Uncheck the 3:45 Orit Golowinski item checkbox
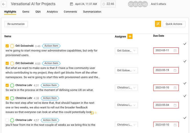This screenshot has width=190, height=133. click(7, 46)
